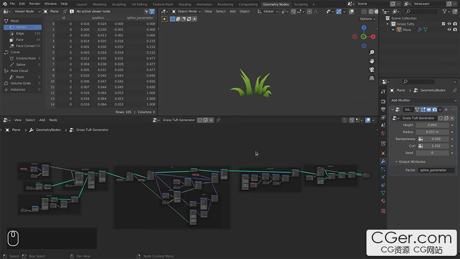Open the Render menu
This screenshot has width=460, height=259.
pos(34,4)
